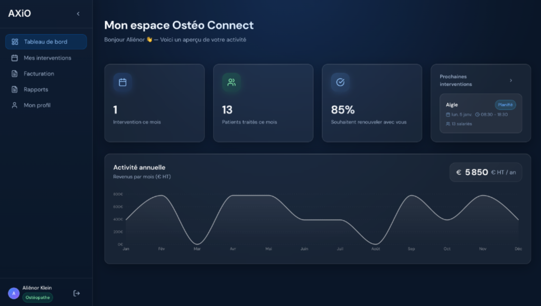Click the calendar icon on the Intervention card

123,82
